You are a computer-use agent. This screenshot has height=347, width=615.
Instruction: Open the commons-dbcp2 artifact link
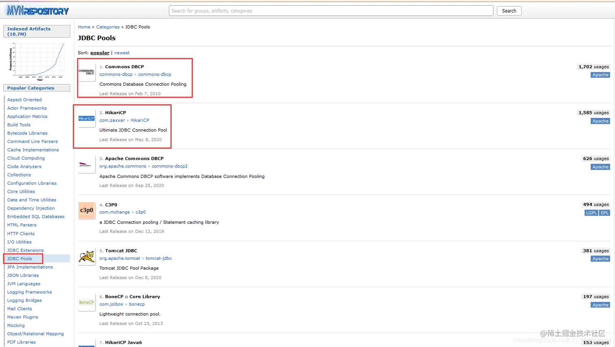point(170,166)
